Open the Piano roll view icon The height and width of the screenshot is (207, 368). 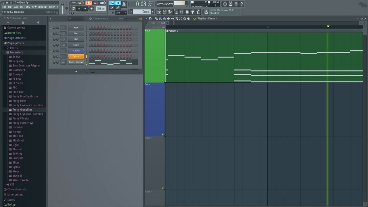pos(170,12)
